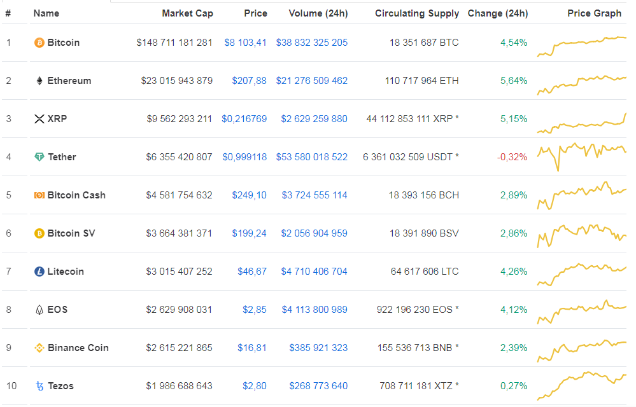The width and height of the screenshot is (636, 407).
Task: Click the Bitcoin Cash logo icon
Action: click(x=39, y=195)
